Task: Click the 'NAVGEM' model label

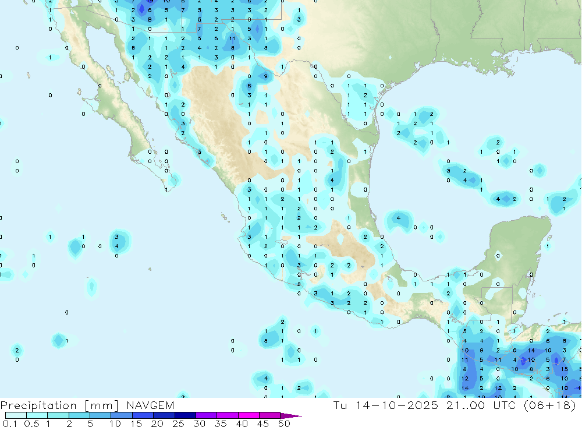Action: 150,405
